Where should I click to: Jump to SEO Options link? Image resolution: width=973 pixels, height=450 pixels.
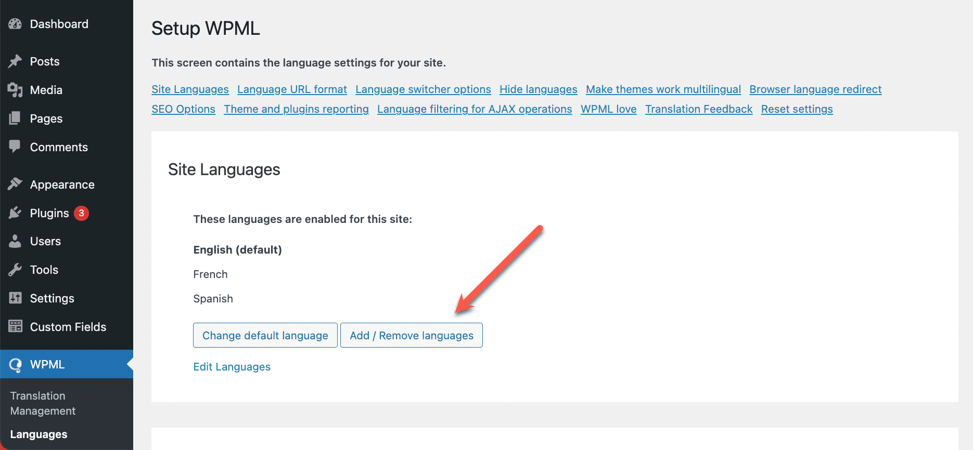pos(183,109)
